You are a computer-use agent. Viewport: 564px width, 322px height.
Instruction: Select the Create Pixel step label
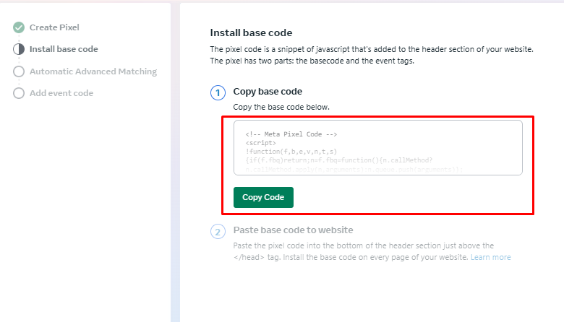[54, 27]
